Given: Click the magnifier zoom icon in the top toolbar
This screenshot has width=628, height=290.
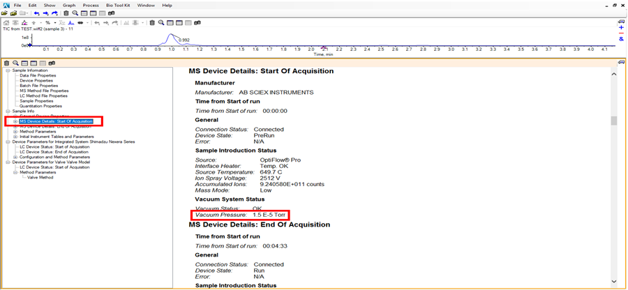Looking at the screenshot, I should pyautogui.click(x=75, y=13).
